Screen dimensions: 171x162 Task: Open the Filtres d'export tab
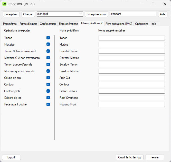pos(28,24)
